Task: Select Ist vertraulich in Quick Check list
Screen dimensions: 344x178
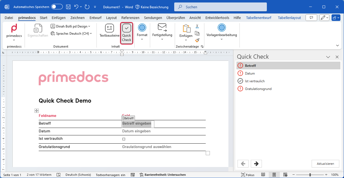Action: pos(288,81)
